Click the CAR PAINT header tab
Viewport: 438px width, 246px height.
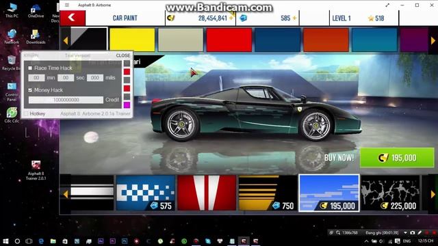tap(125, 18)
